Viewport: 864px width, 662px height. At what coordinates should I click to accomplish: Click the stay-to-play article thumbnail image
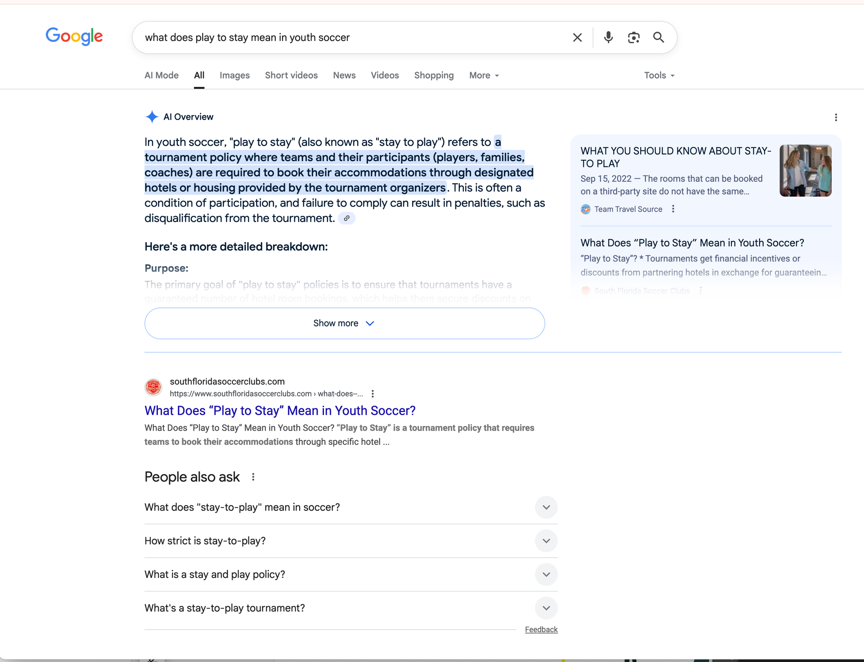tap(805, 171)
